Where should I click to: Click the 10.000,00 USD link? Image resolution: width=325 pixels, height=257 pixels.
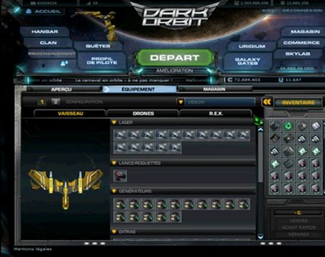coord(296,69)
